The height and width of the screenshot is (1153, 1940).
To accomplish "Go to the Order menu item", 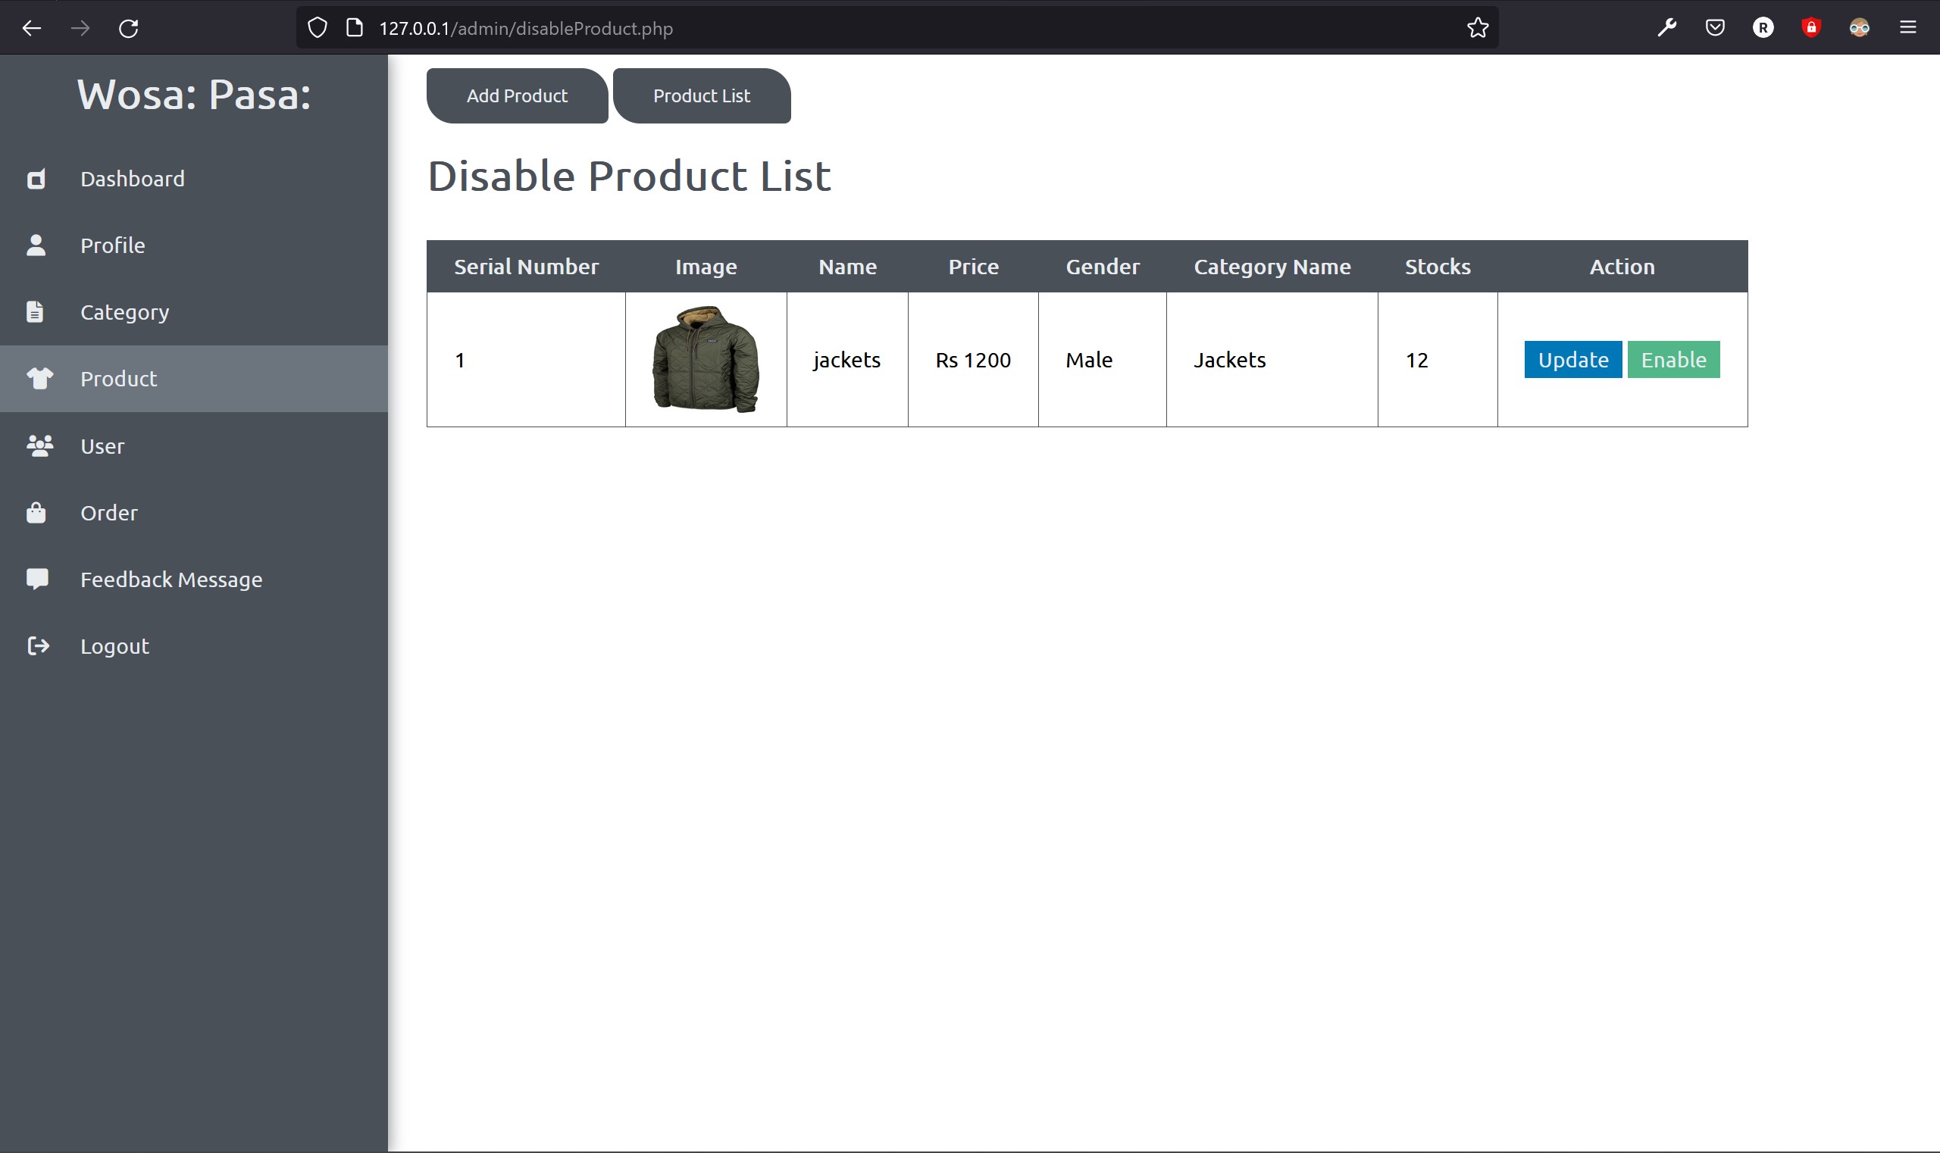I will [109, 513].
